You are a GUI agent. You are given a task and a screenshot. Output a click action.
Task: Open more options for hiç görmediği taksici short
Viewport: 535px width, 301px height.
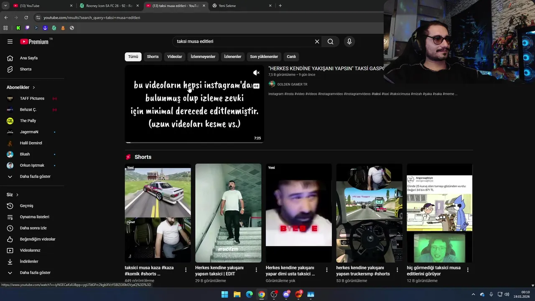(x=468, y=270)
